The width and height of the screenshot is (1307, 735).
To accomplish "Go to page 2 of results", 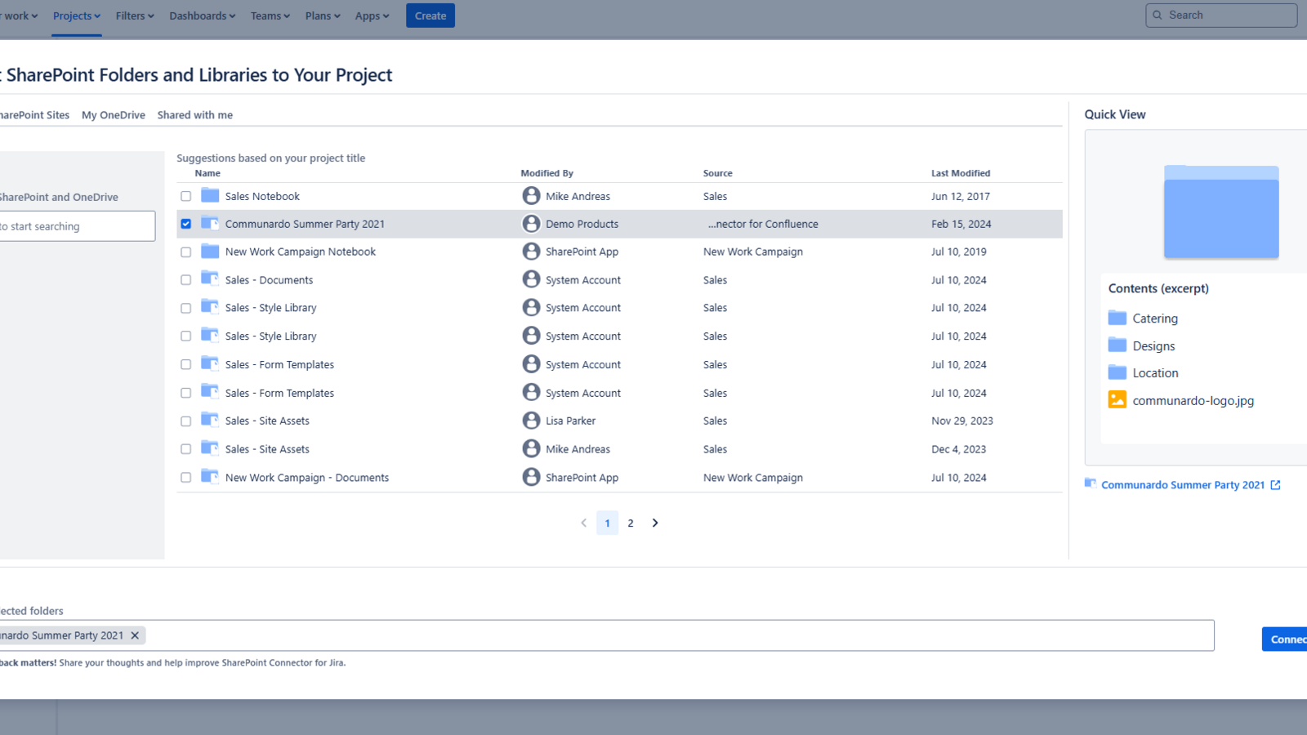I will point(631,523).
